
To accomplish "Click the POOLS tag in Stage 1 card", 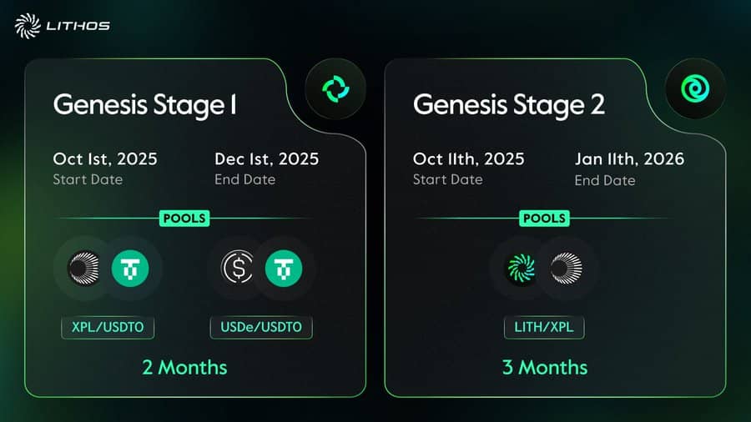I will coord(185,219).
